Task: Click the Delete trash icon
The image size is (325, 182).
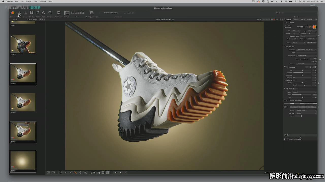Action: click(x=38, y=13)
